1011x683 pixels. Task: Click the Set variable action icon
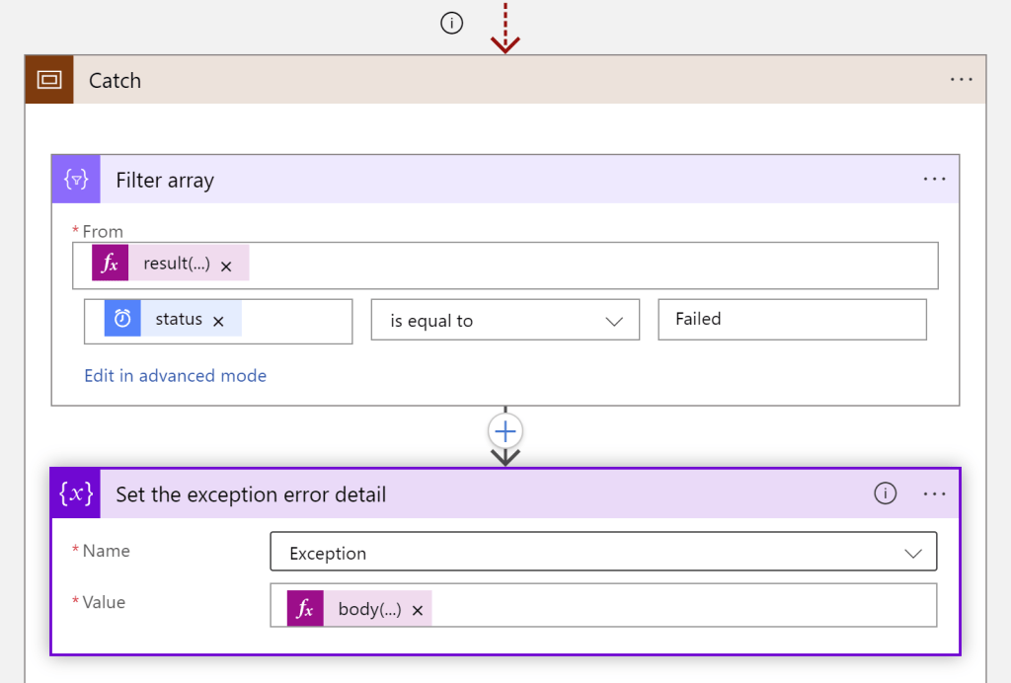click(76, 493)
